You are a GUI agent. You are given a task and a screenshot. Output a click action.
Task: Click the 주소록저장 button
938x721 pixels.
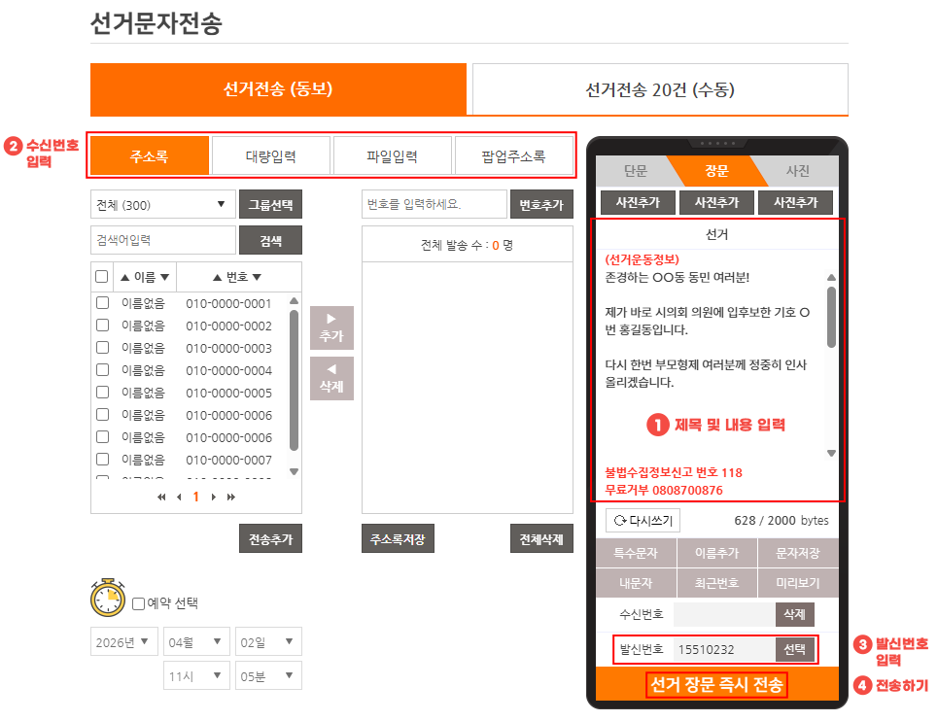pyautogui.click(x=399, y=539)
